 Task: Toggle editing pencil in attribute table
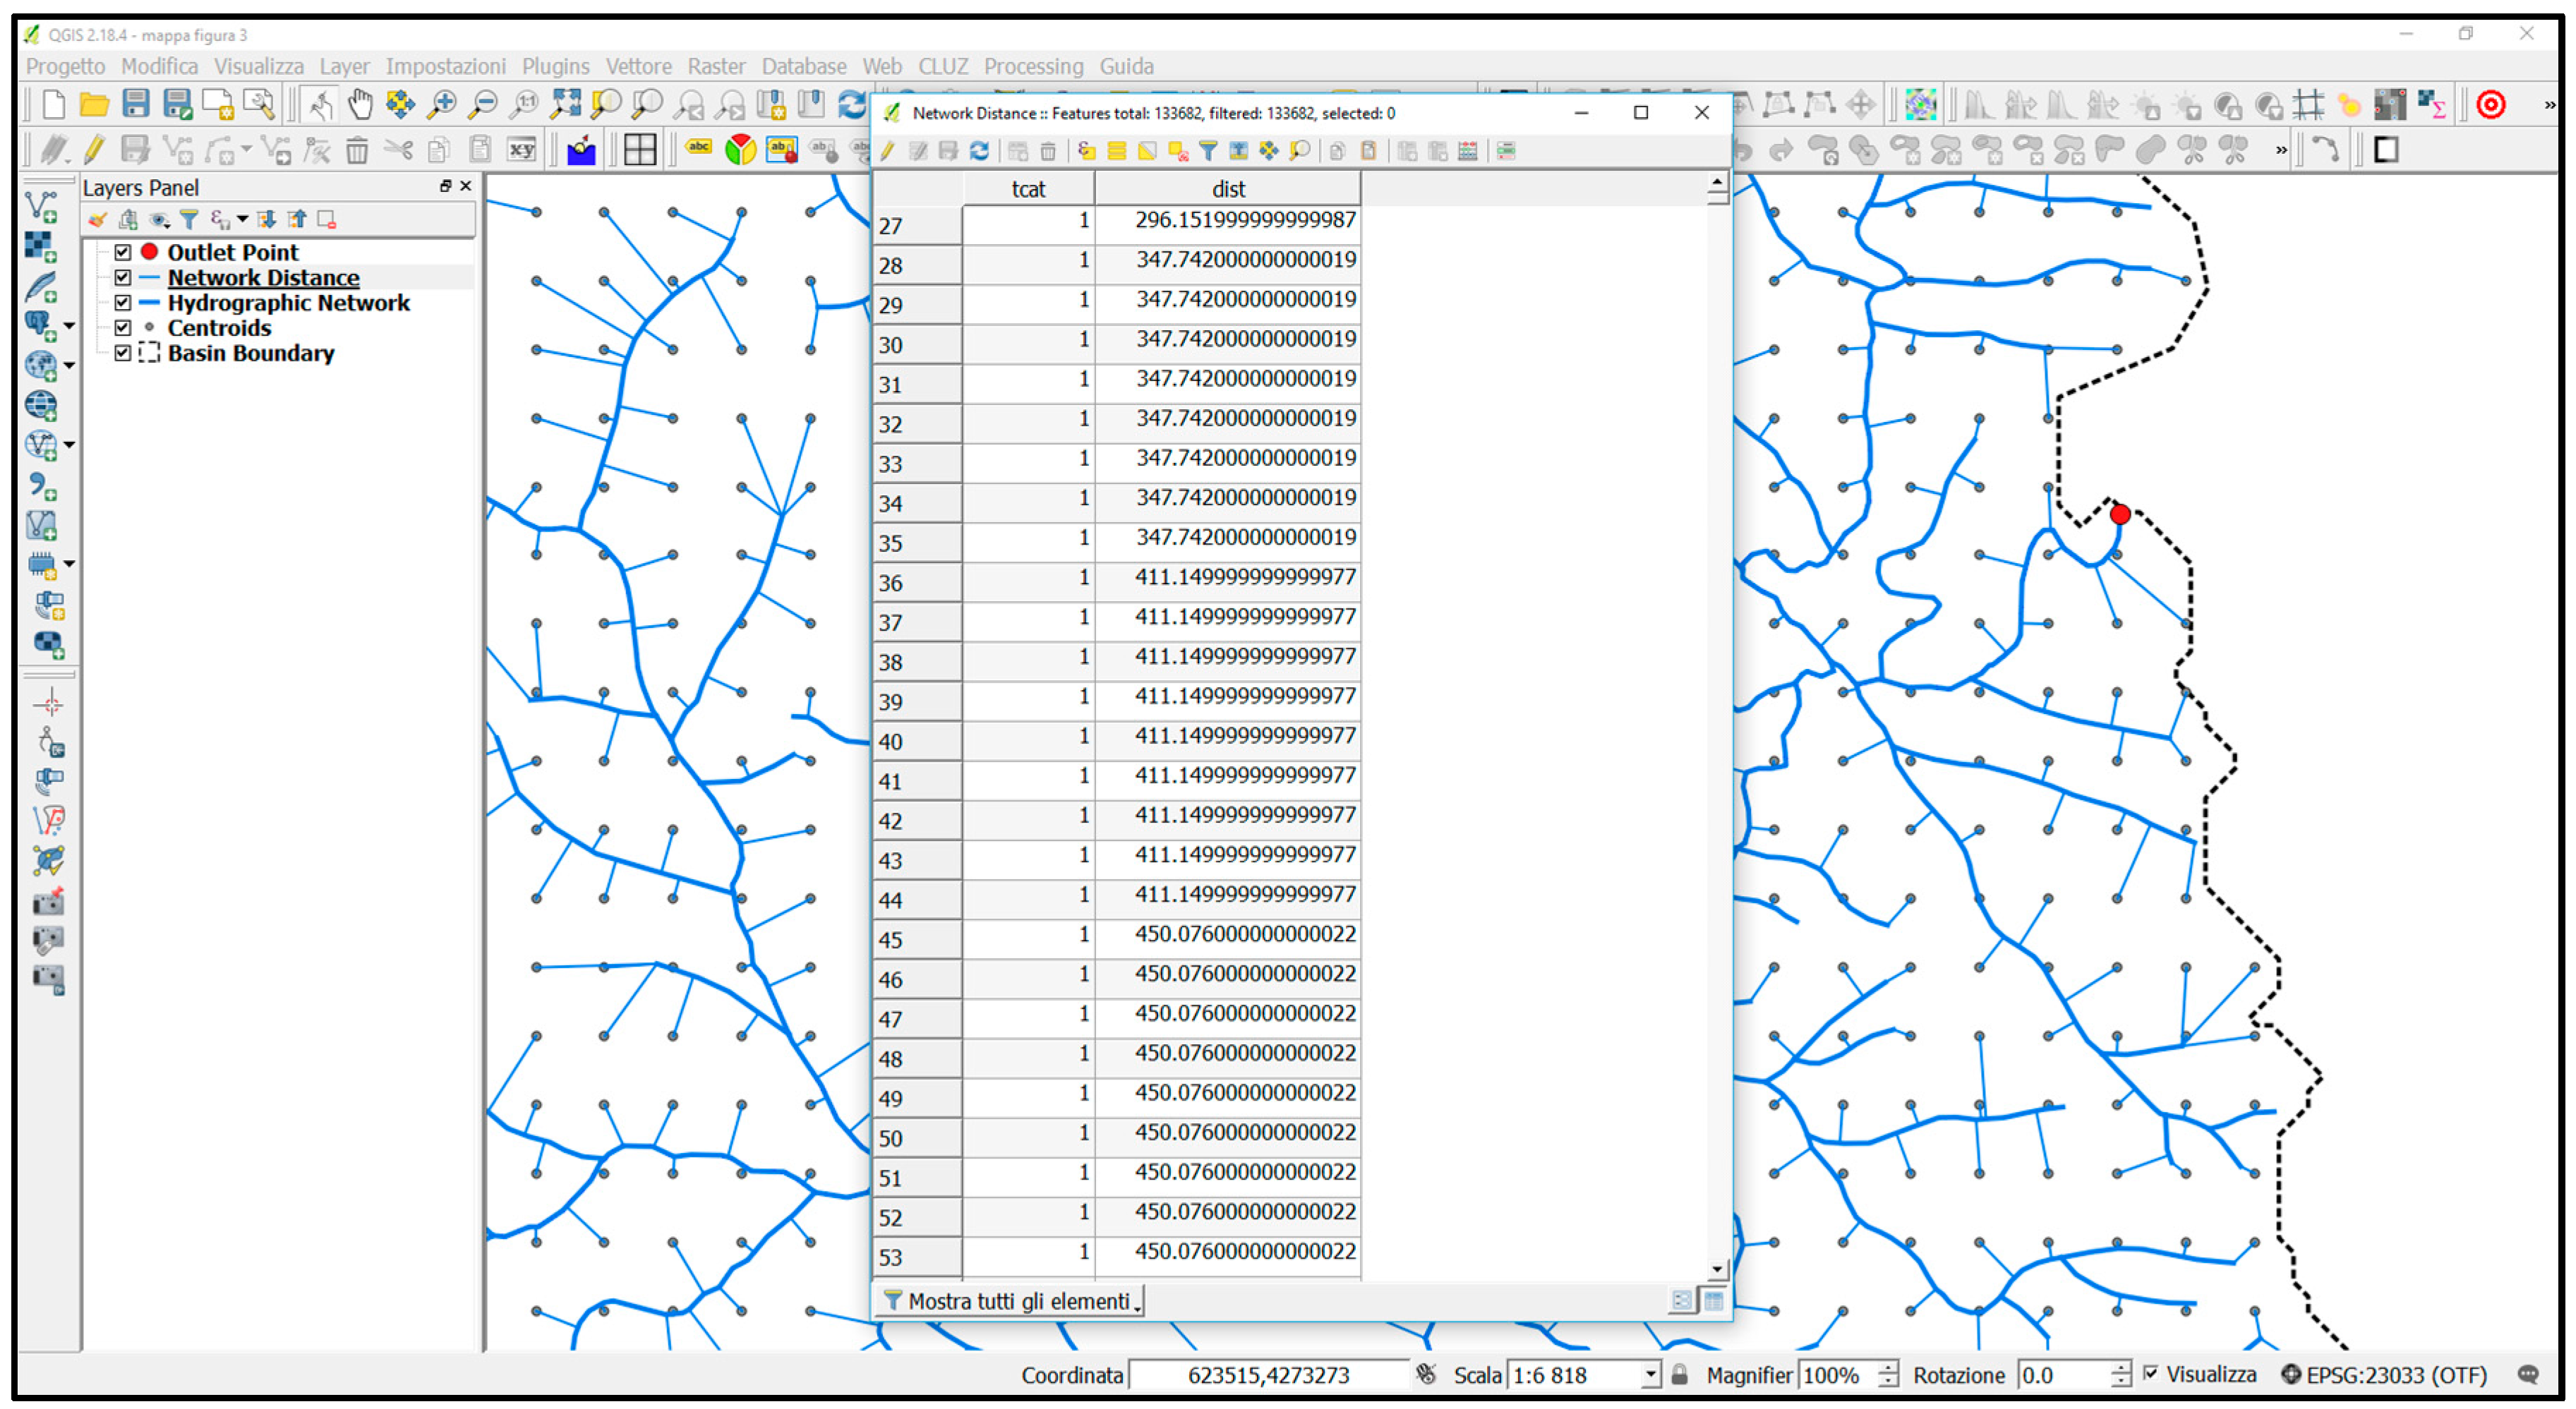(888, 151)
